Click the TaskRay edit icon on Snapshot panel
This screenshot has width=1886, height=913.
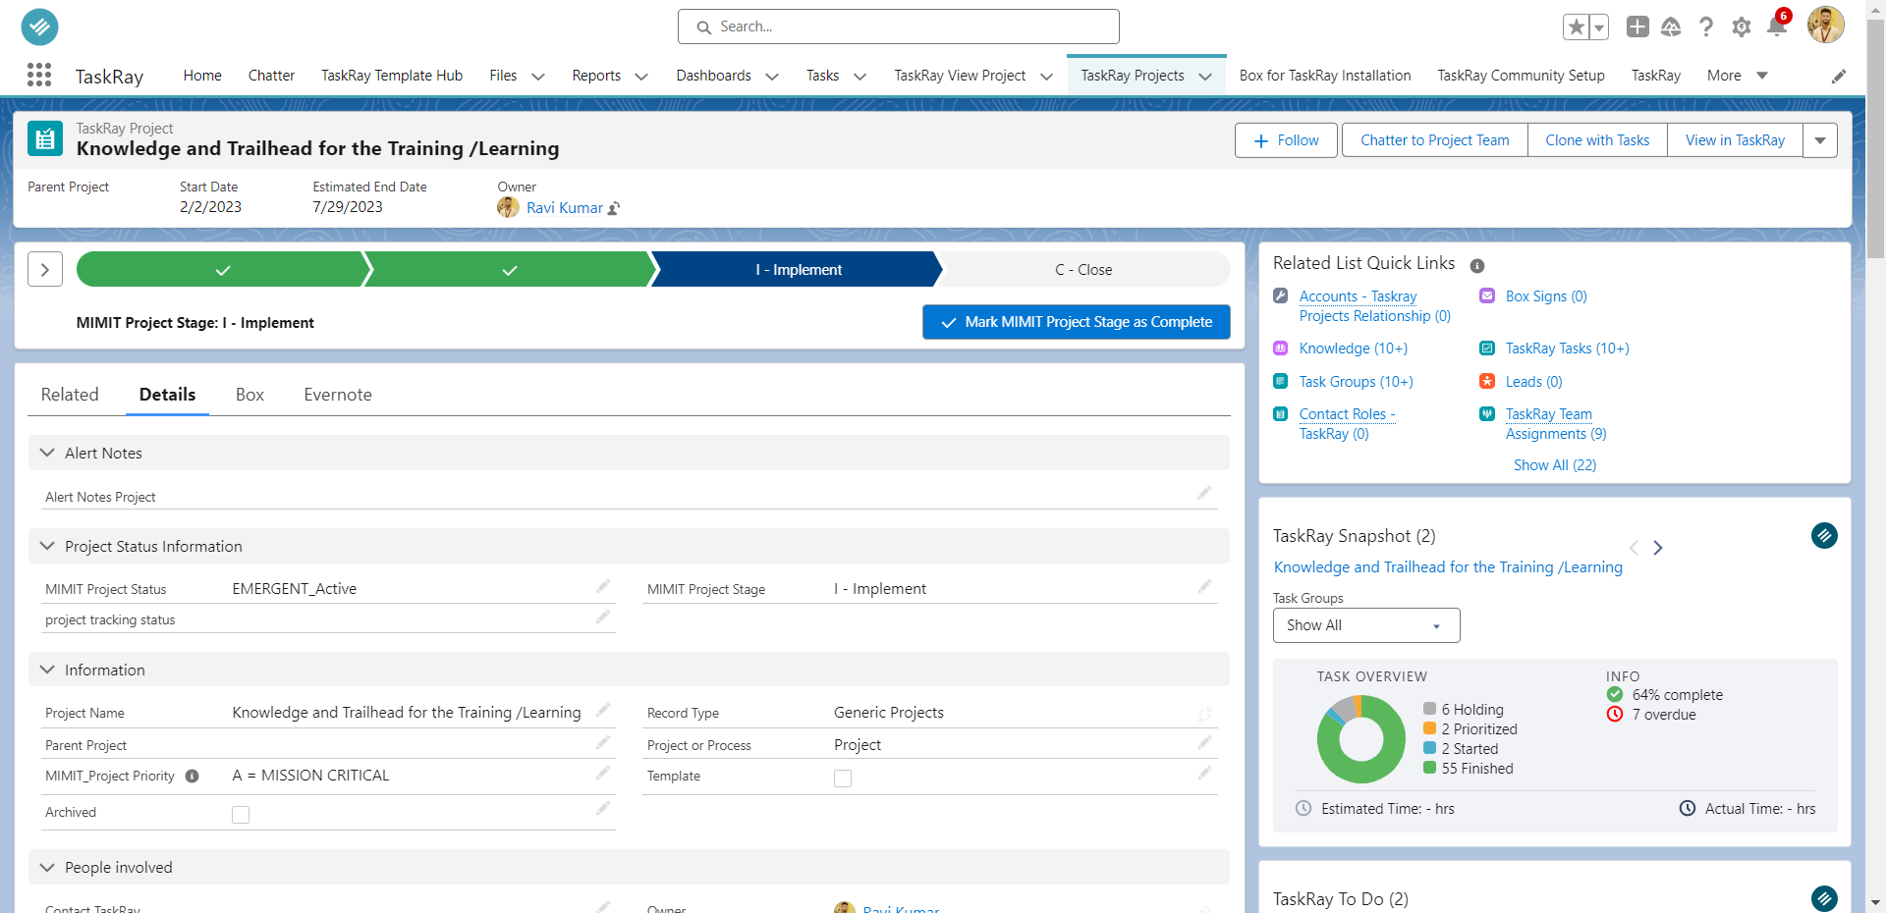pos(1824,536)
